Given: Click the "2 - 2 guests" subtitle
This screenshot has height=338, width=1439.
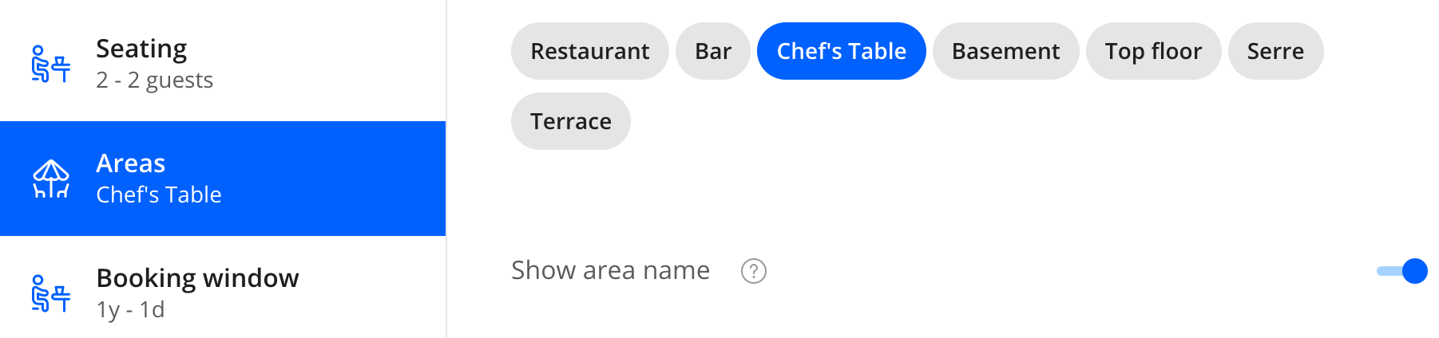Looking at the screenshot, I should pos(154,80).
